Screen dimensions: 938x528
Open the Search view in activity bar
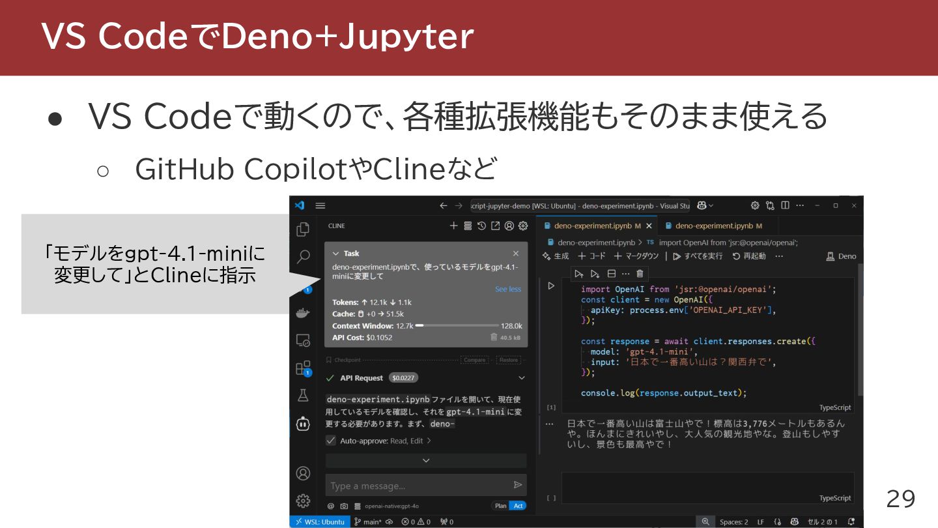tap(303, 257)
